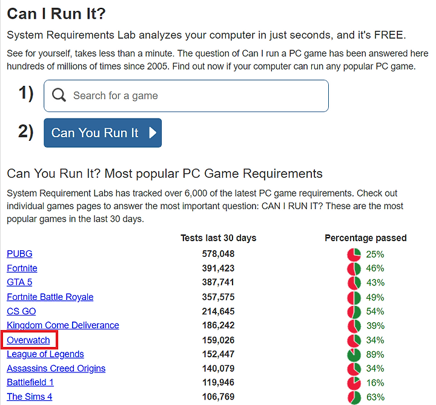Screen dimensions: 436x405
Task: Click the pie chart for Battlefield 1
Action: coord(354,383)
